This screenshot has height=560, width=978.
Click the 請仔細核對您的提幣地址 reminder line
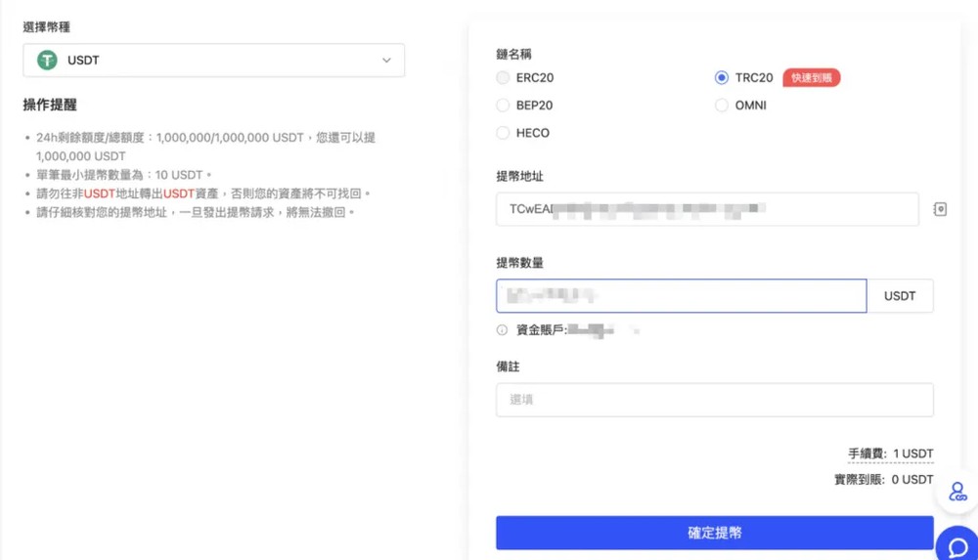[x=196, y=213]
